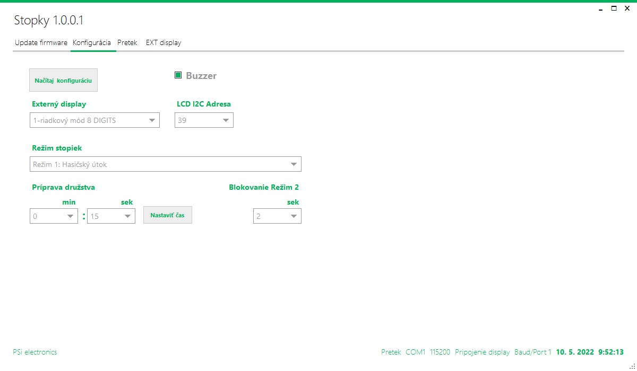The image size is (637, 371).
Task: Open the Externý display dropdown
Action: point(94,120)
